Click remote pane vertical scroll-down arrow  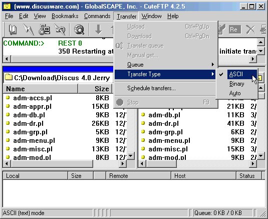coord(261,156)
